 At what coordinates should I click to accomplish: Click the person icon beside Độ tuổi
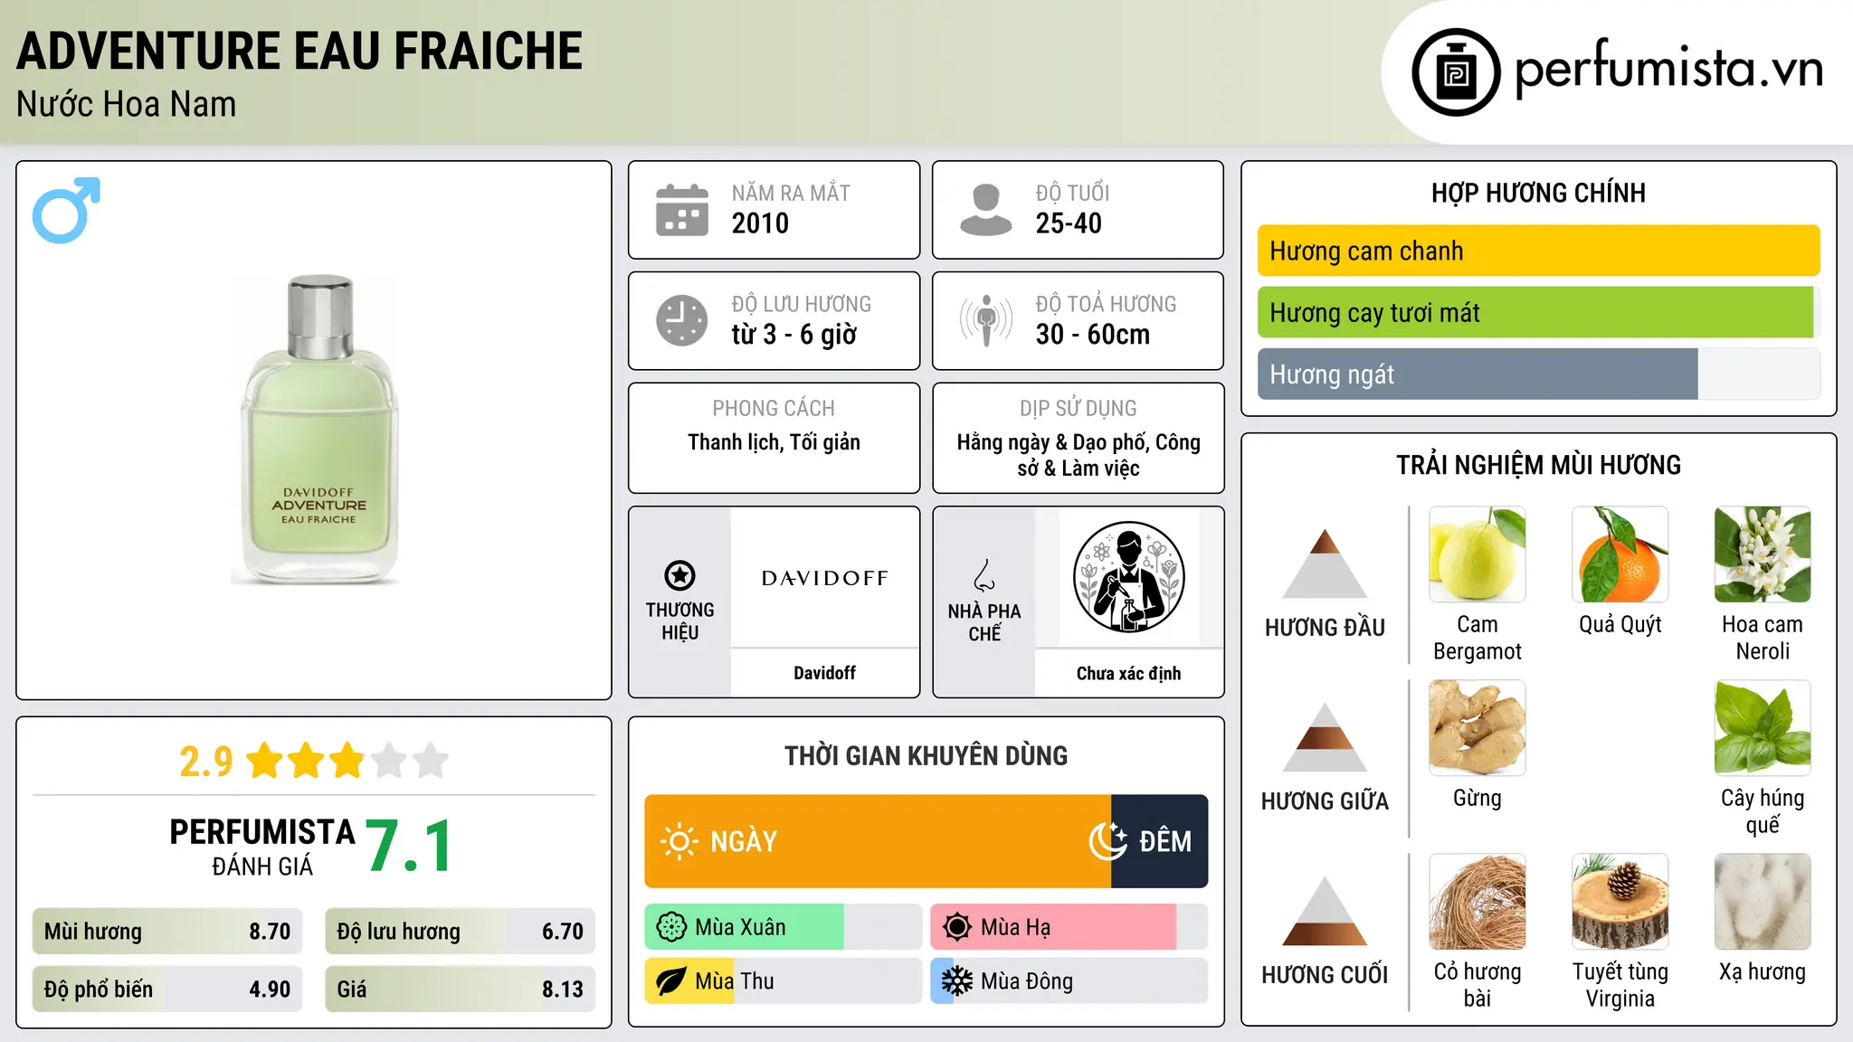click(x=986, y=210)
